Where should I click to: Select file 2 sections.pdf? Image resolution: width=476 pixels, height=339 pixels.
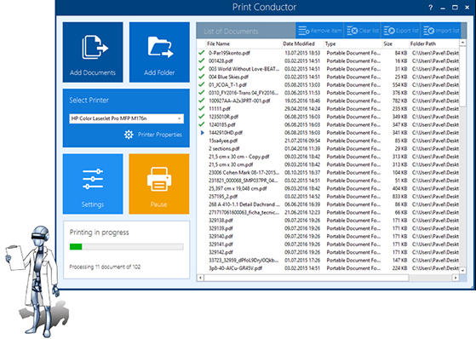224,148
